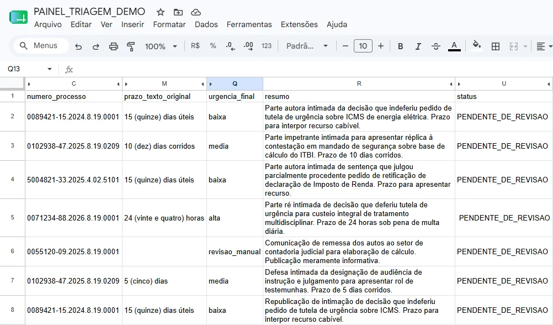Select the paint format roller icon

(131, 46)
